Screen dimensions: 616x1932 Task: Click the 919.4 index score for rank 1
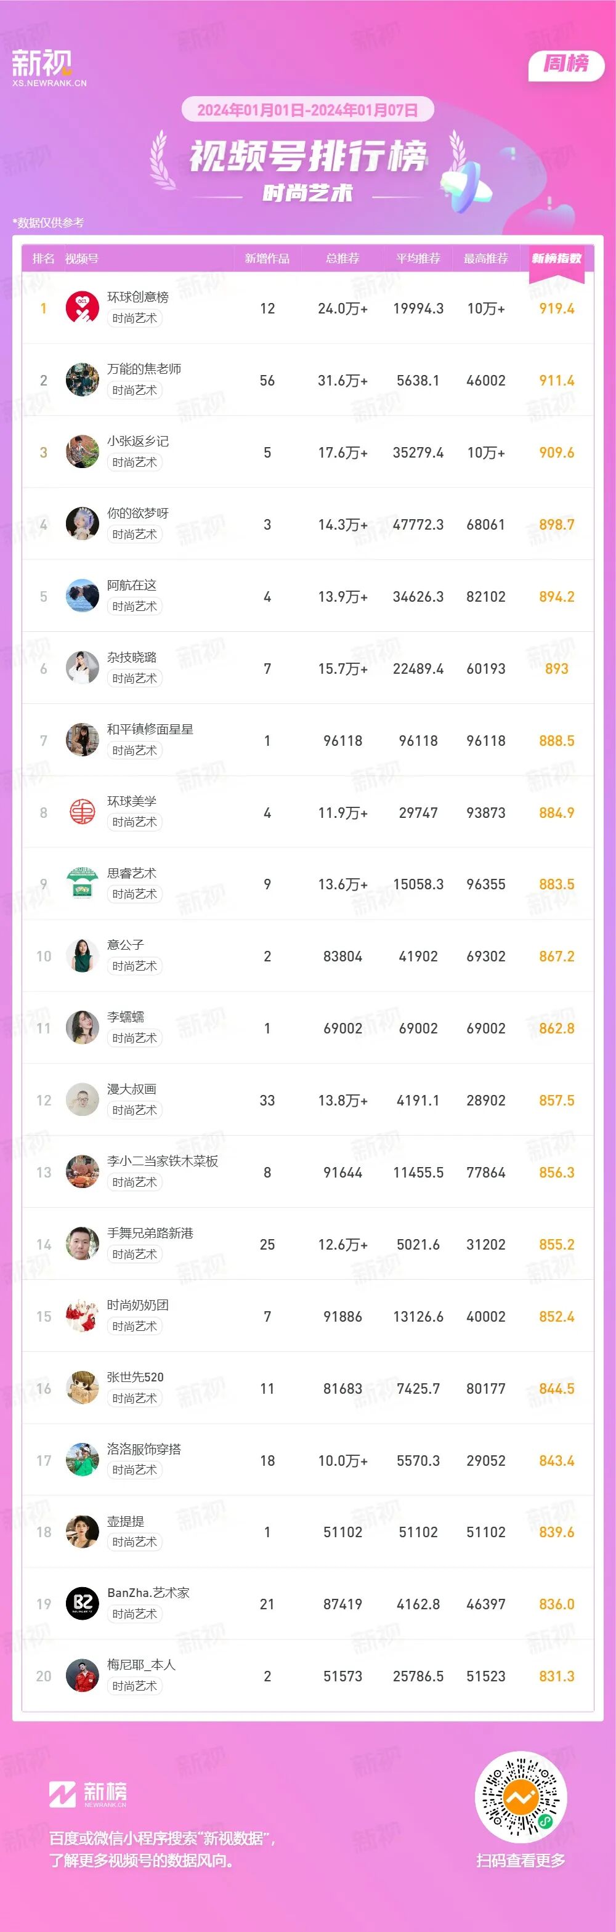click(x=556, y=309)
